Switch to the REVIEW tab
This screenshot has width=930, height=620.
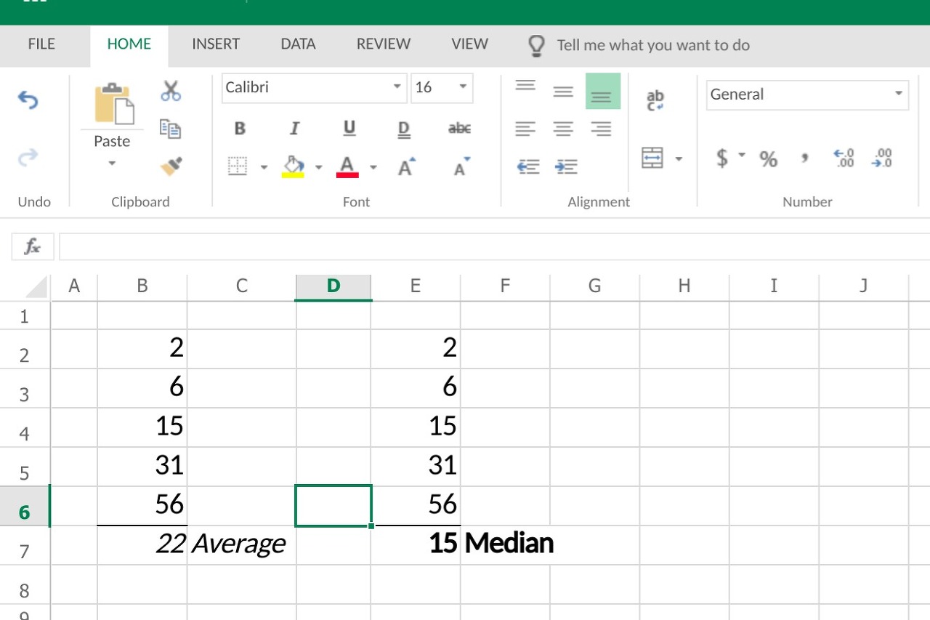(x=384, y=44)
